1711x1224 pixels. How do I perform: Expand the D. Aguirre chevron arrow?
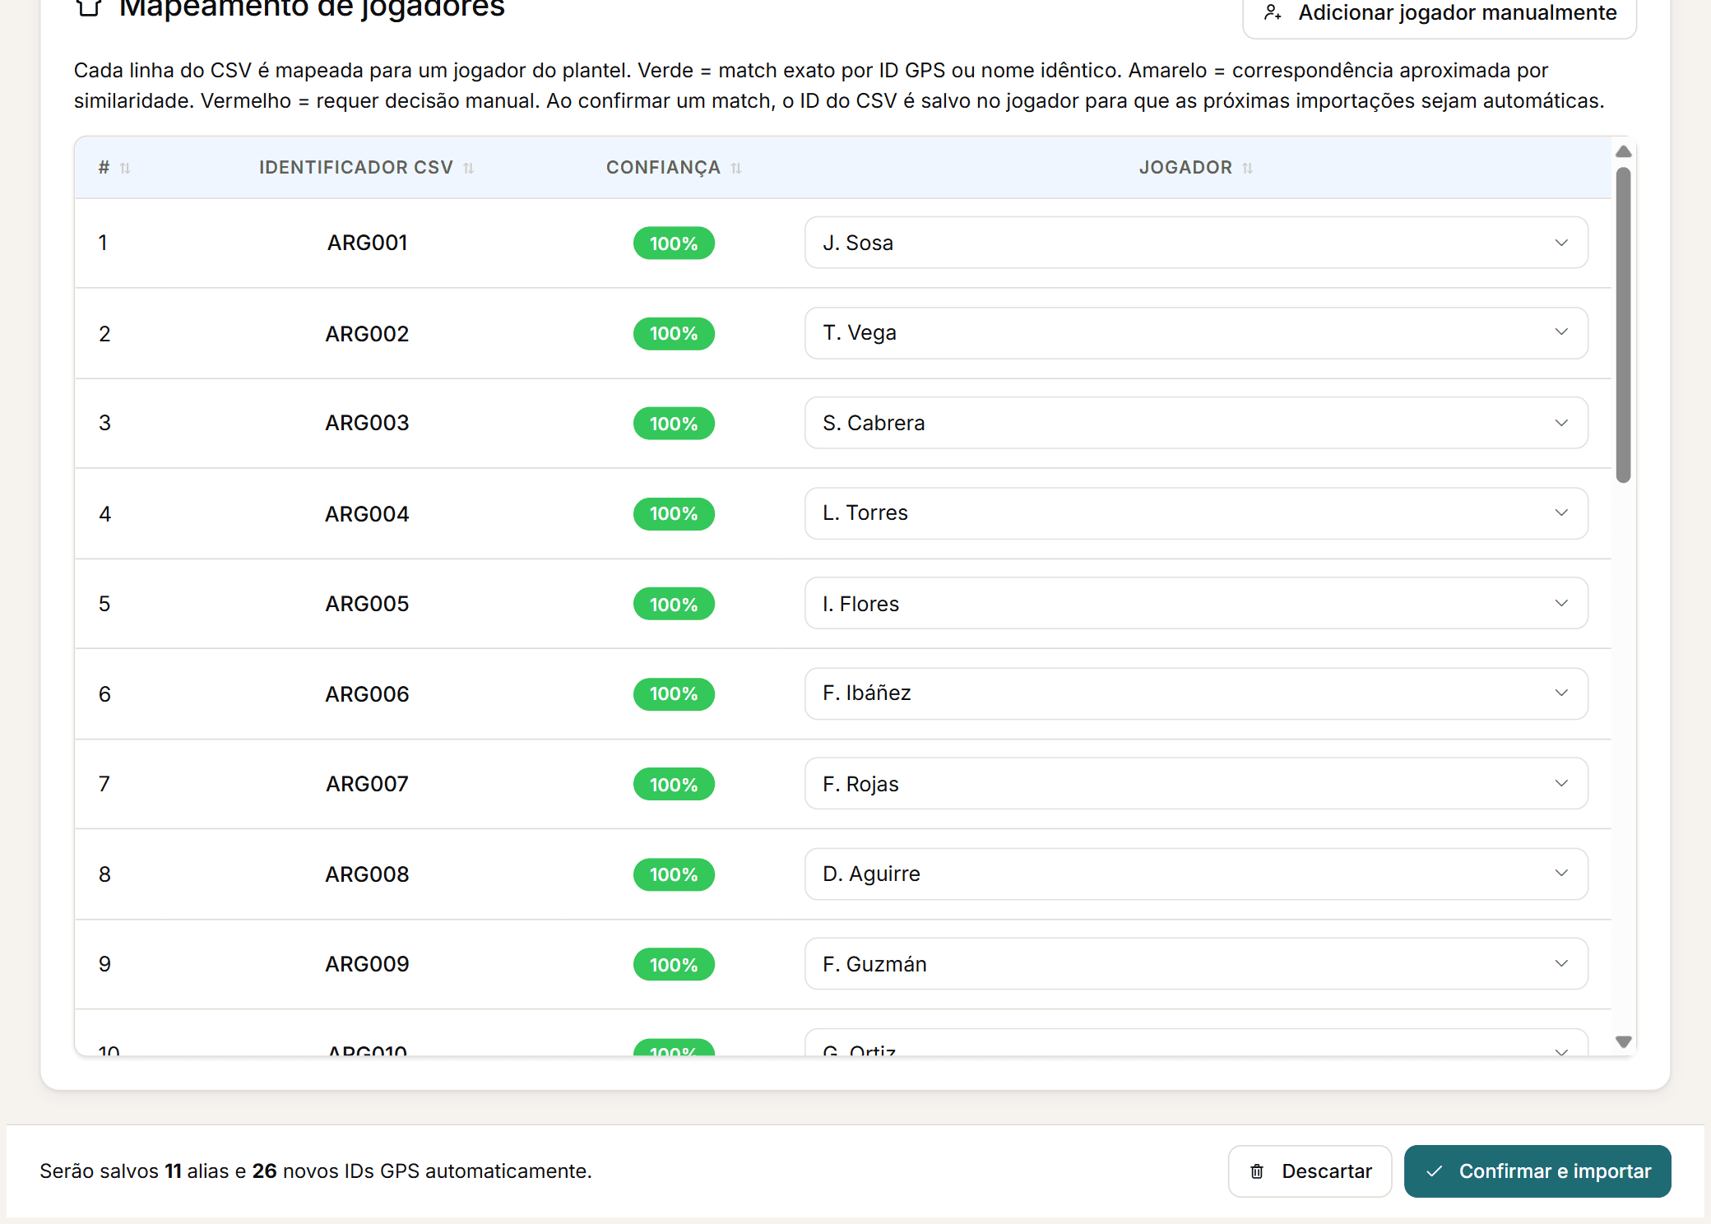pos(1561,873)
